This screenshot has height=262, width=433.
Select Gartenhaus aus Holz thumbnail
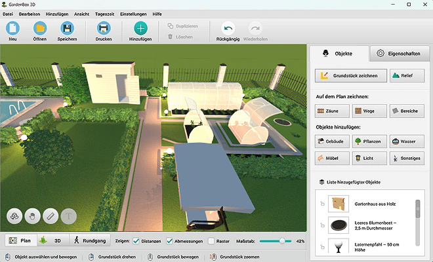coord(339,204)
